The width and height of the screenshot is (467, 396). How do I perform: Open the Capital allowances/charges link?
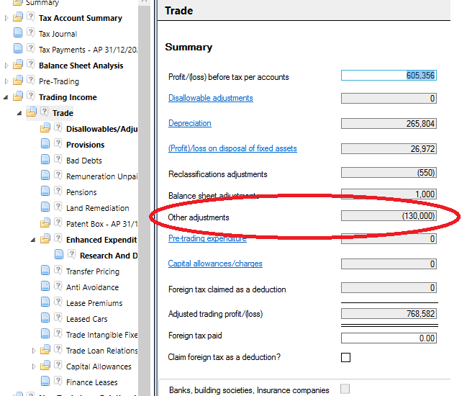click(215, 264)
